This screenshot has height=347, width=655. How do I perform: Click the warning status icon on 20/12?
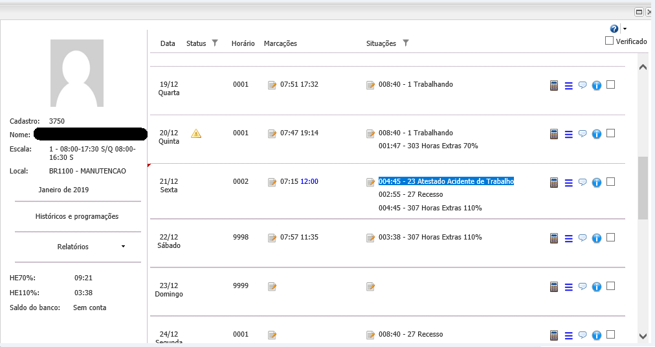point(196,134)
